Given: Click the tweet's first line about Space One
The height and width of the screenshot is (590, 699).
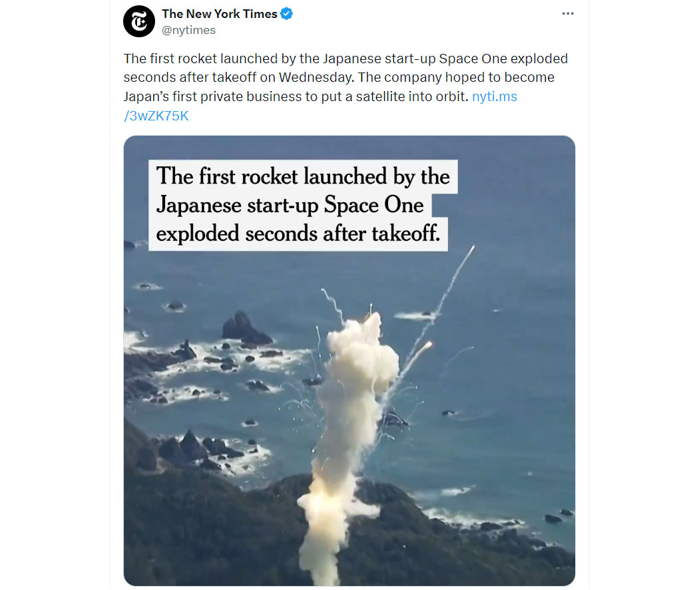Looking at the screenshot, I should tap(346, 59).
